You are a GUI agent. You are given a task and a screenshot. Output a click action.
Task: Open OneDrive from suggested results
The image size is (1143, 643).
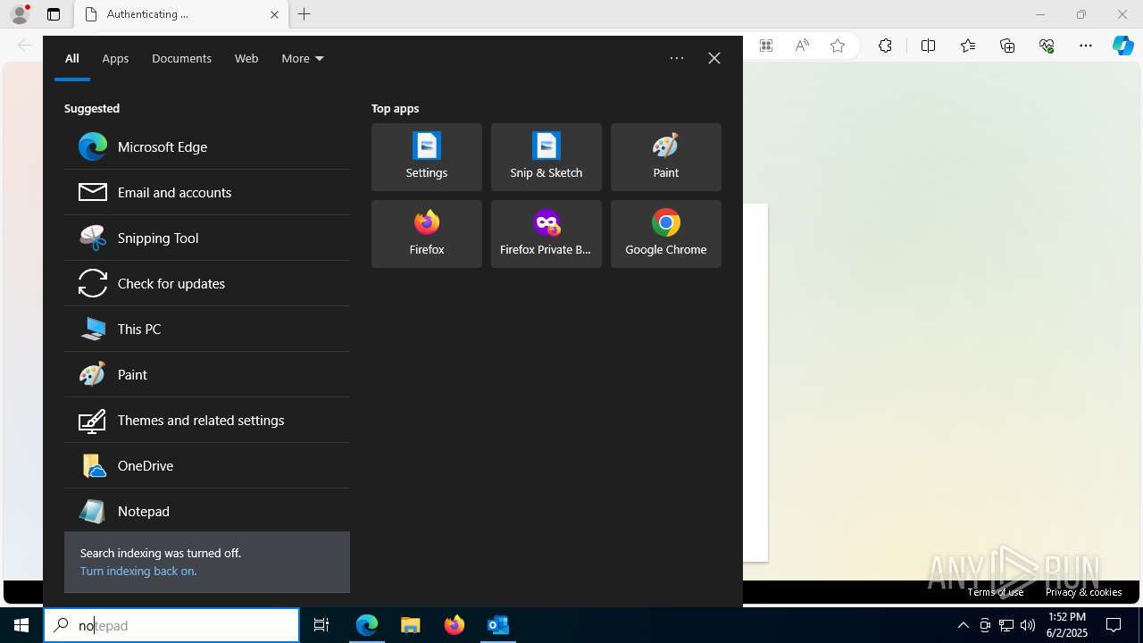pos(207,465)
